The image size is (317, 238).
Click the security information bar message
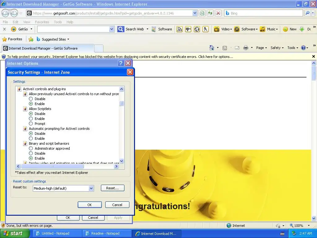pos(120,57)
